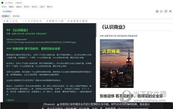173x109 pixels.
Task: Open the 工具(T) menu
Action: coord(42,7)
